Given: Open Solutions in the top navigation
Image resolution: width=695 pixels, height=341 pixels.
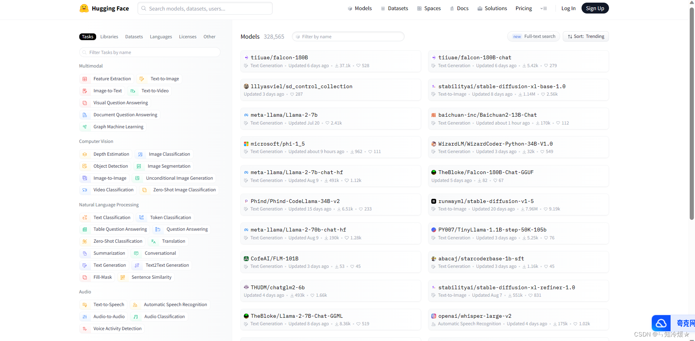Looking at the screenshot, I should (492, 8).
